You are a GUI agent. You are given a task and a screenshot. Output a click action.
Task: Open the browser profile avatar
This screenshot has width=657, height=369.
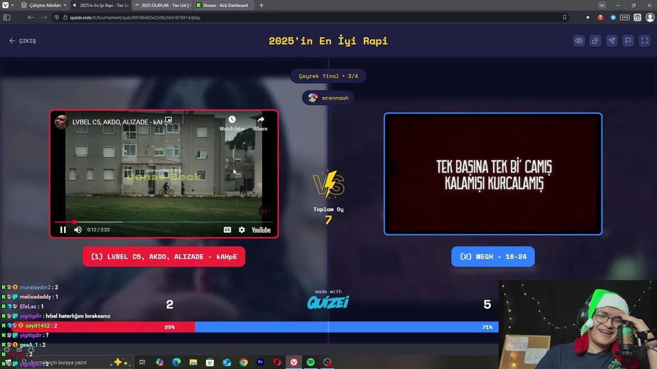[650, 17]
